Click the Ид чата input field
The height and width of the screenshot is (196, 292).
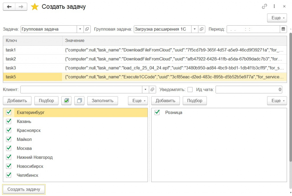click(x=249, y=90)
